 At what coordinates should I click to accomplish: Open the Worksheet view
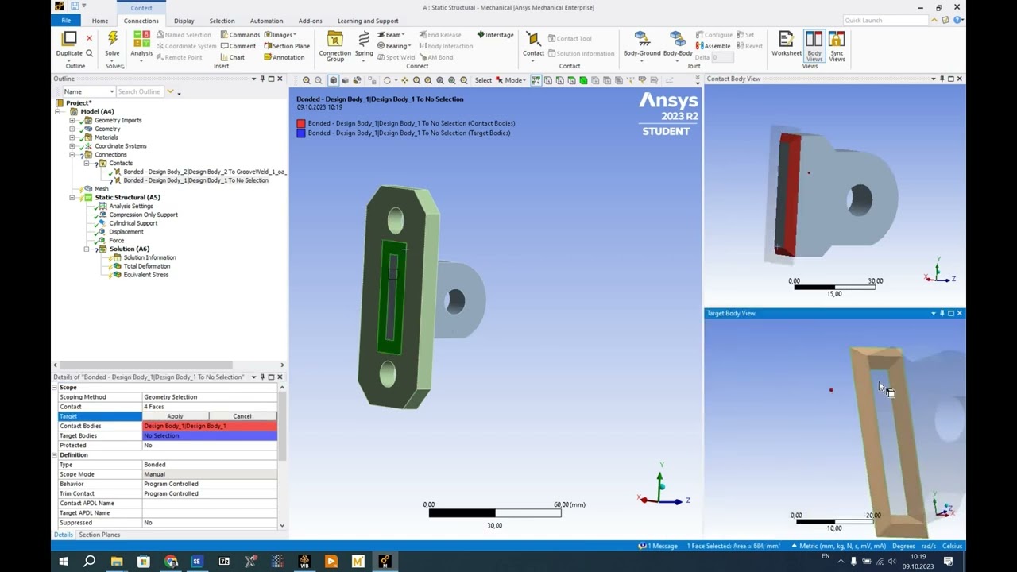pyautogui.click(x=786, y=40)
